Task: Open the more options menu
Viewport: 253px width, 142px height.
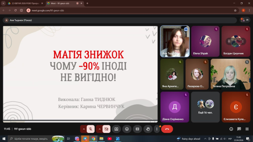Action: click(x=156, y=129)
